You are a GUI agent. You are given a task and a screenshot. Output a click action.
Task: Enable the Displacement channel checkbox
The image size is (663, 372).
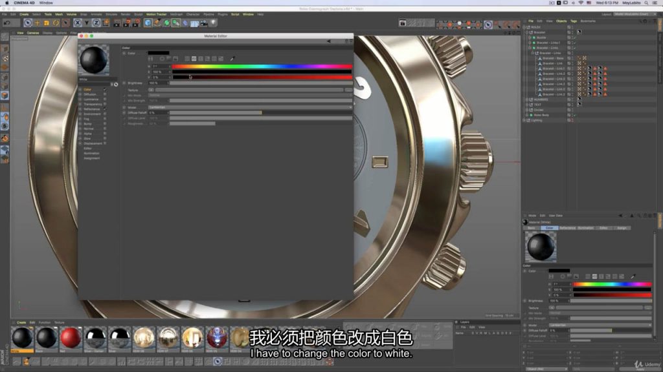tap(105, 143)
